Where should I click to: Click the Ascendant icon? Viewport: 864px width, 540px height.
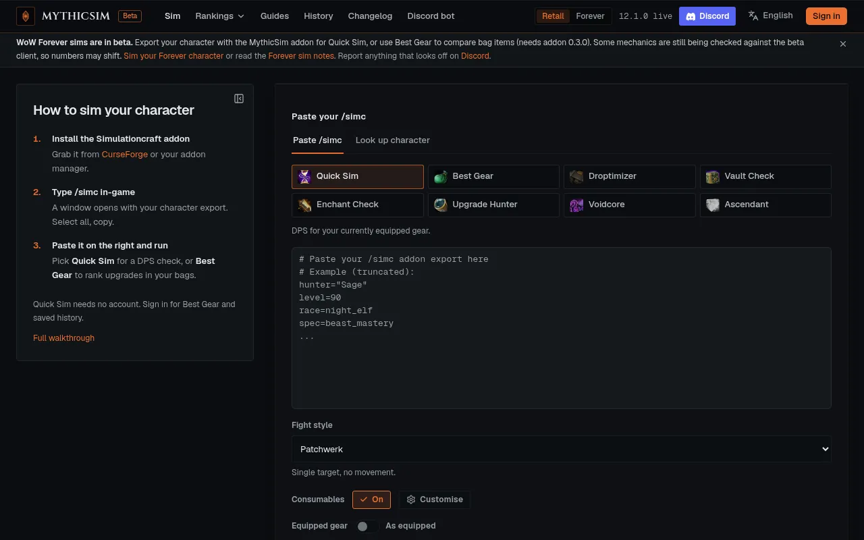pos(713,205)
